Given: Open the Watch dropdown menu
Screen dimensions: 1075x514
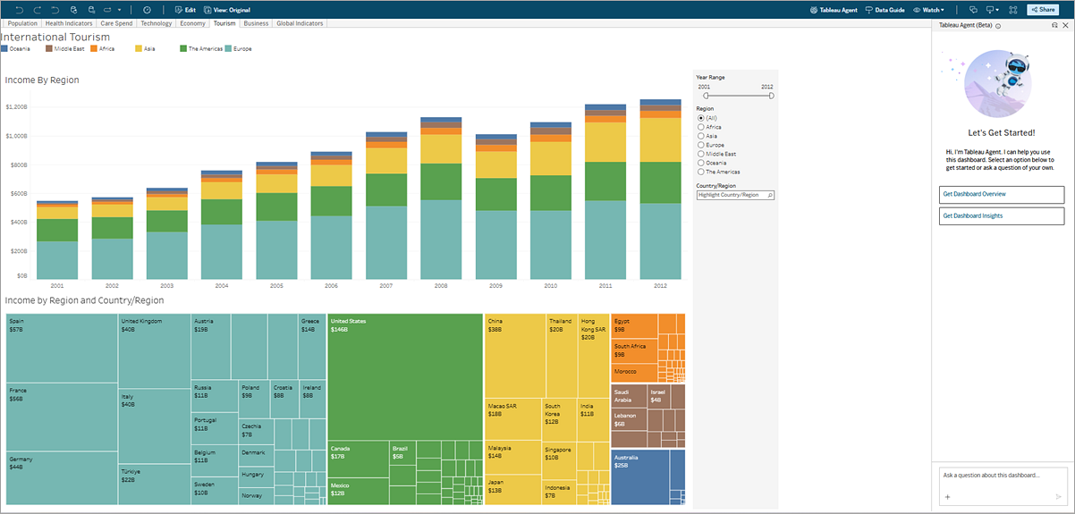Looking at the screenshot, I should coord(928,9).
